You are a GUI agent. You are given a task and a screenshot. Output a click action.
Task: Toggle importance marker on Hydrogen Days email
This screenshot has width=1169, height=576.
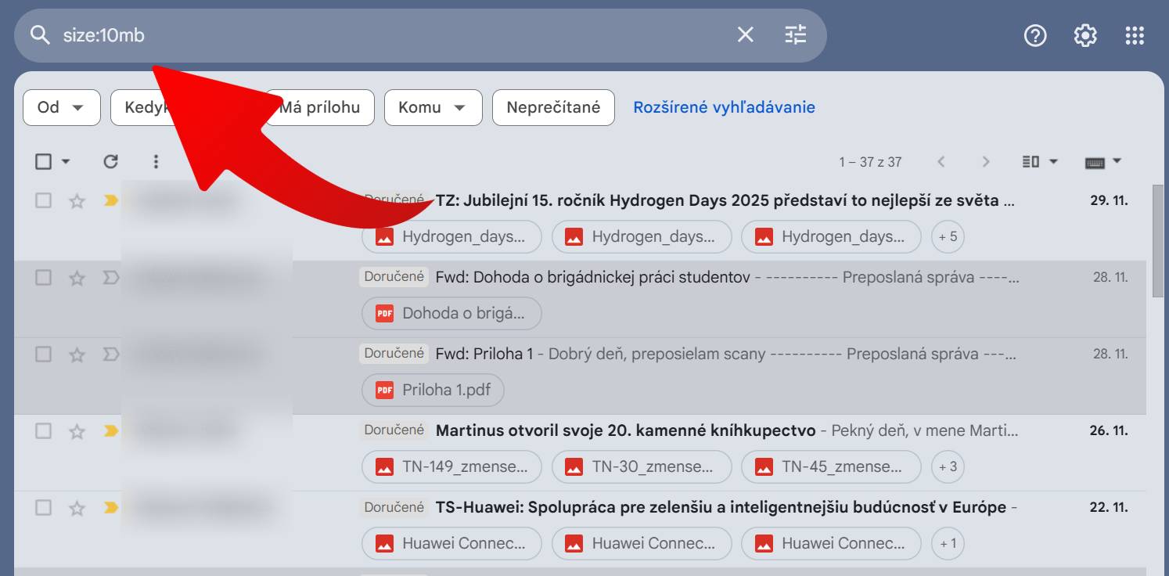[x=111, y=200]
